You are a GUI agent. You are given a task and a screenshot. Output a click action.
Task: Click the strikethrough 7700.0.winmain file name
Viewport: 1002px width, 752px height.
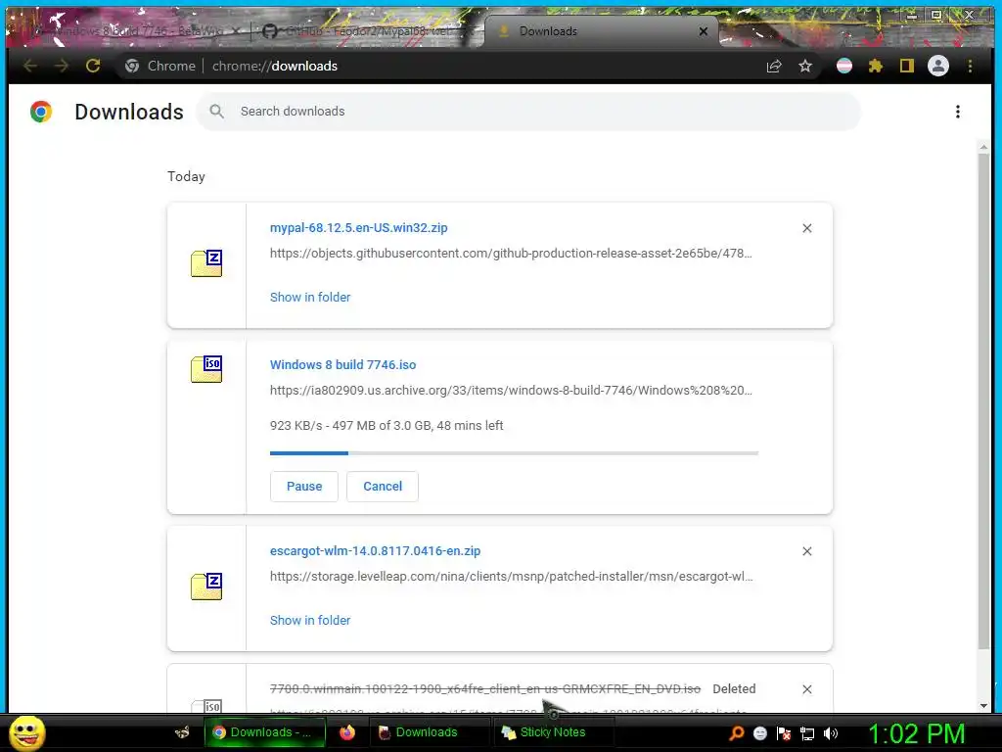click(x=485, y=688)
